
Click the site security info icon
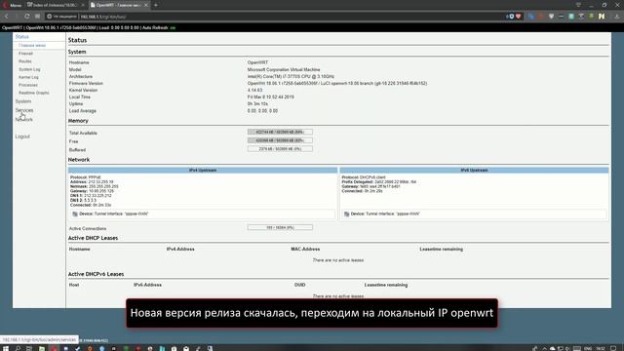(x=50, y=17)
